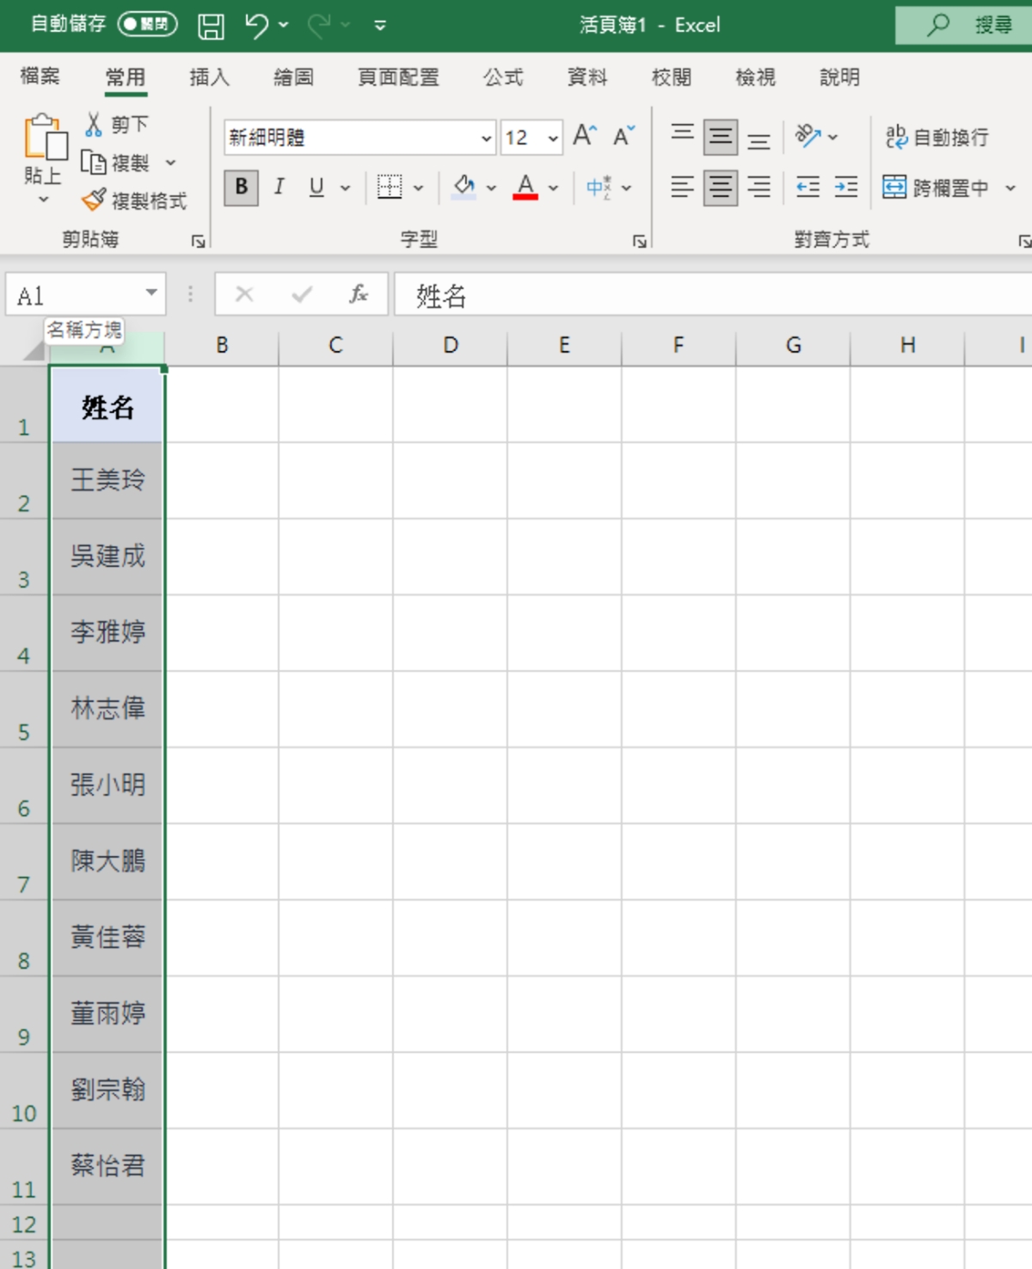Toggle Bold formatting button
Screen dimensions: 1032x1269
[x=242, y=187]
